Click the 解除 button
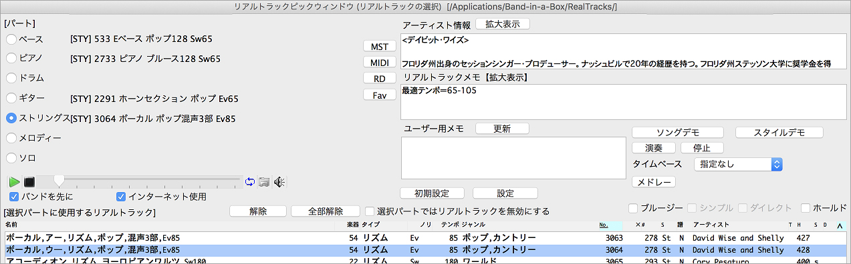The height and width of the screenshot is (264, 851). (x=258, y=211)
